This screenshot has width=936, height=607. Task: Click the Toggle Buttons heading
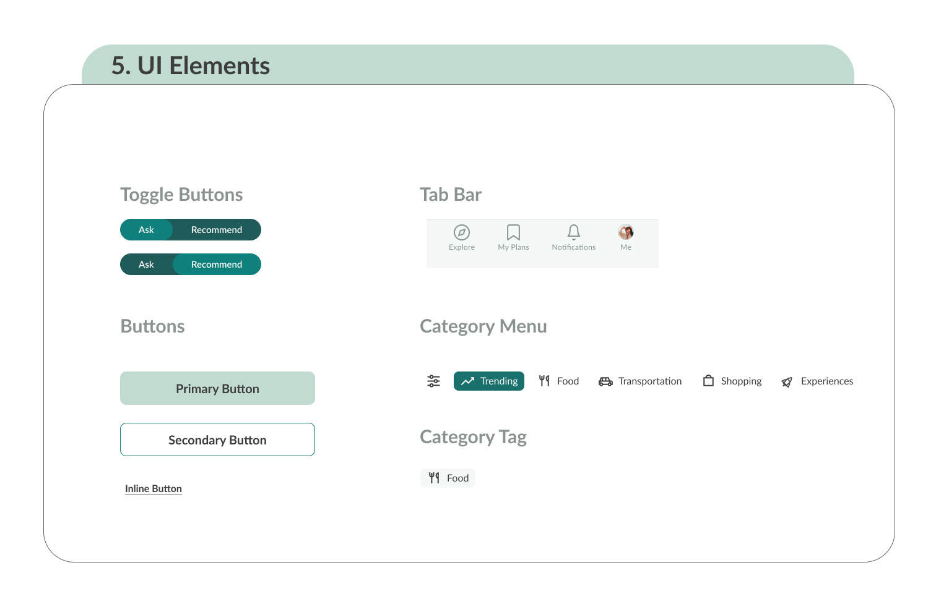(x=181, y=195)
